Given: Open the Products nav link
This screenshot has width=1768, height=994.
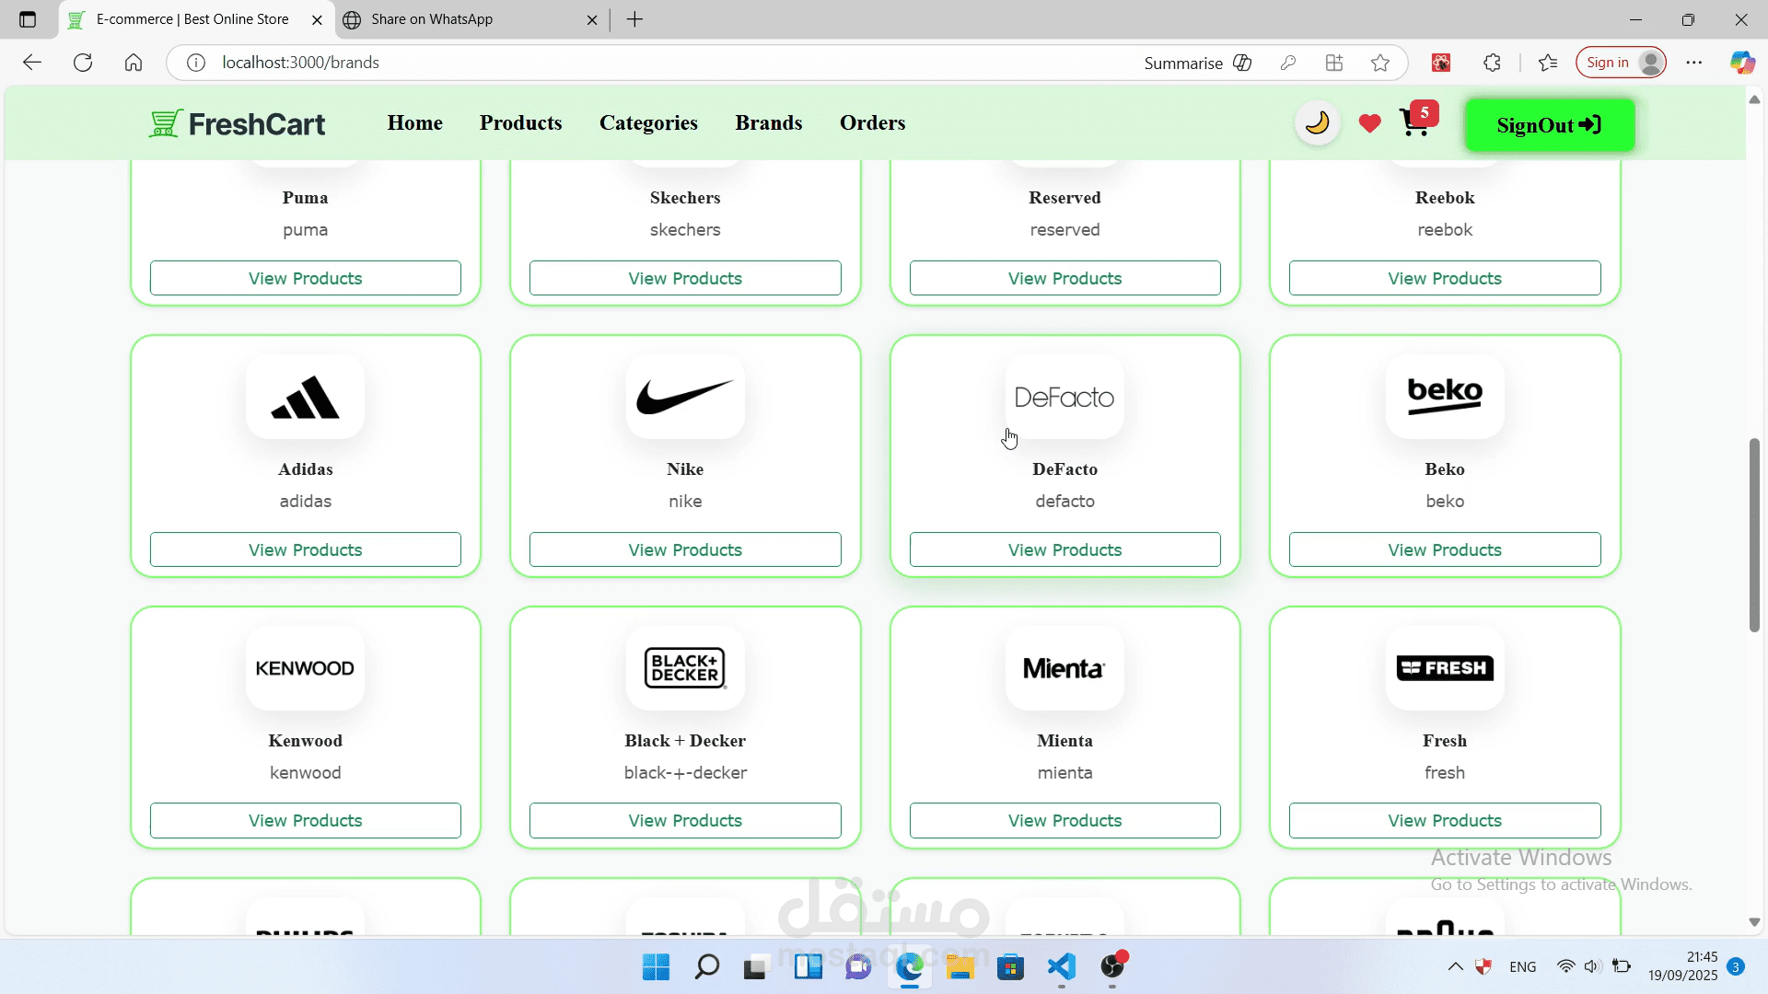Looking at the screenshot, I should [x=521, y=122].
